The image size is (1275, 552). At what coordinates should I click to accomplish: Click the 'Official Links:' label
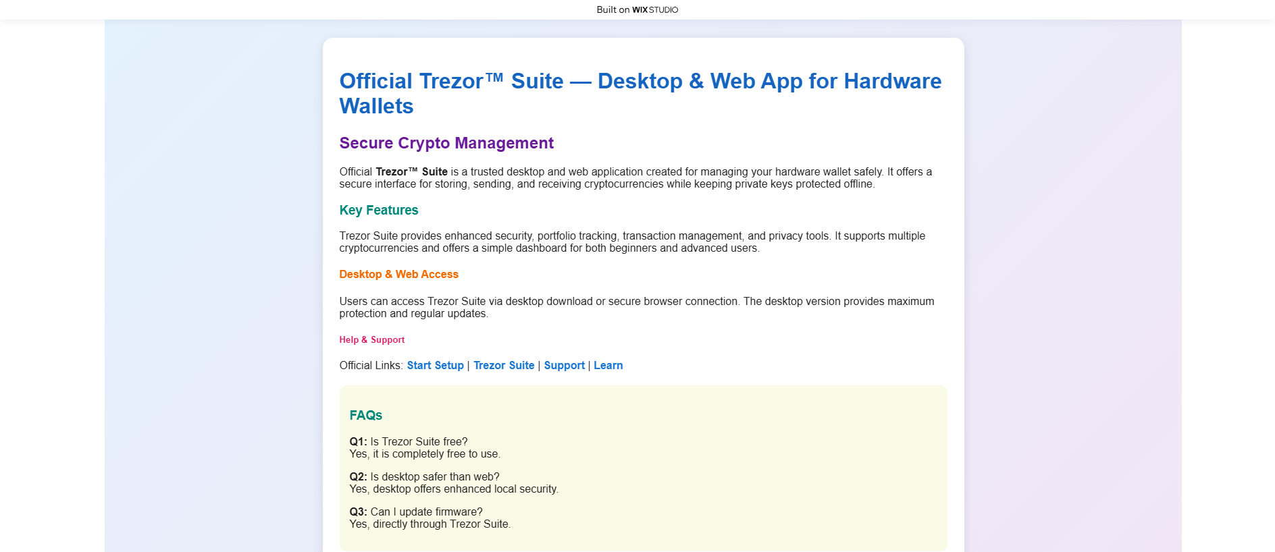tap(371, 365)
